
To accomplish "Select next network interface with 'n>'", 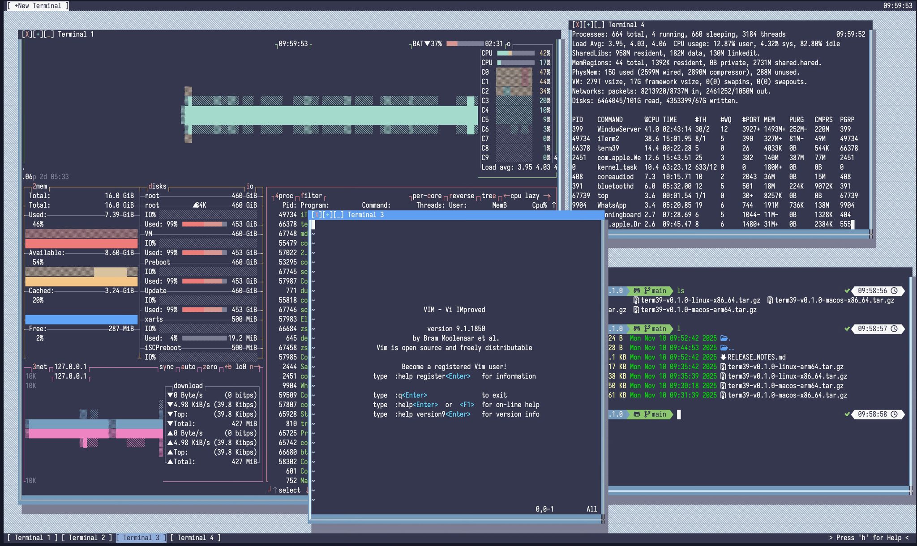I will pos(255,367).
